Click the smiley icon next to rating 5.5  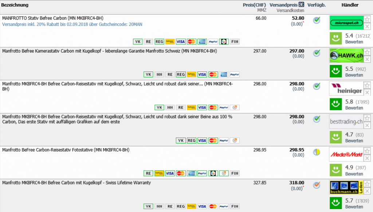point(335,71)
